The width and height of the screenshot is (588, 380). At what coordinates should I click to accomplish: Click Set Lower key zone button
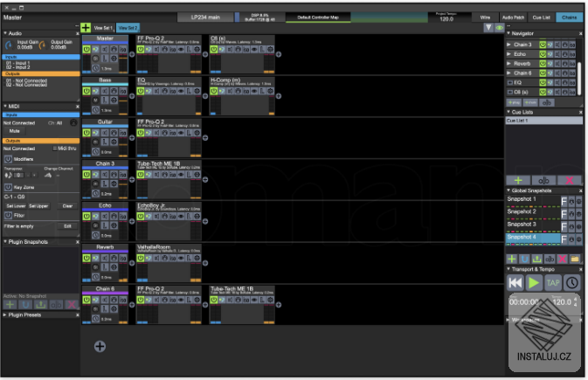click(16, 206)
